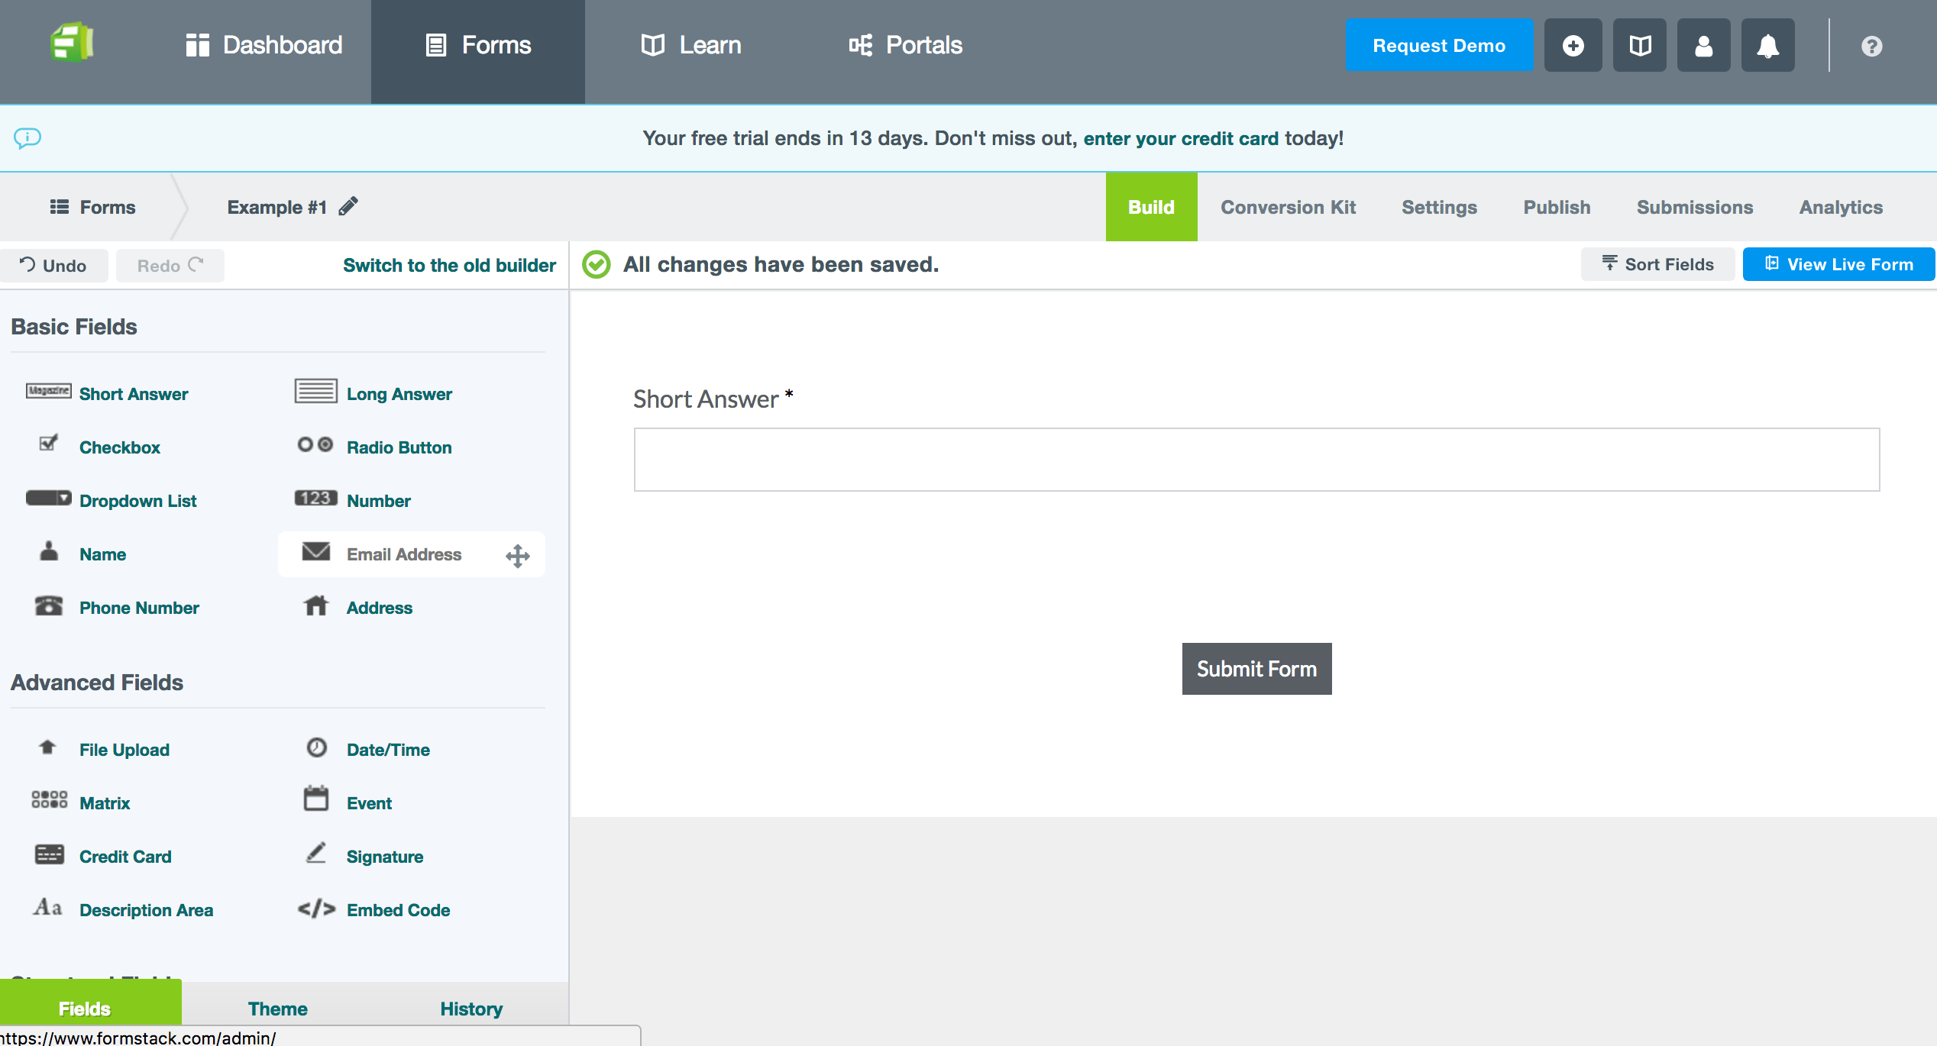Image resolution: width=1937 pixels, height=1046 pixels.
Task: Click the enter your credit card link
Action: [x=1180, y=138]
